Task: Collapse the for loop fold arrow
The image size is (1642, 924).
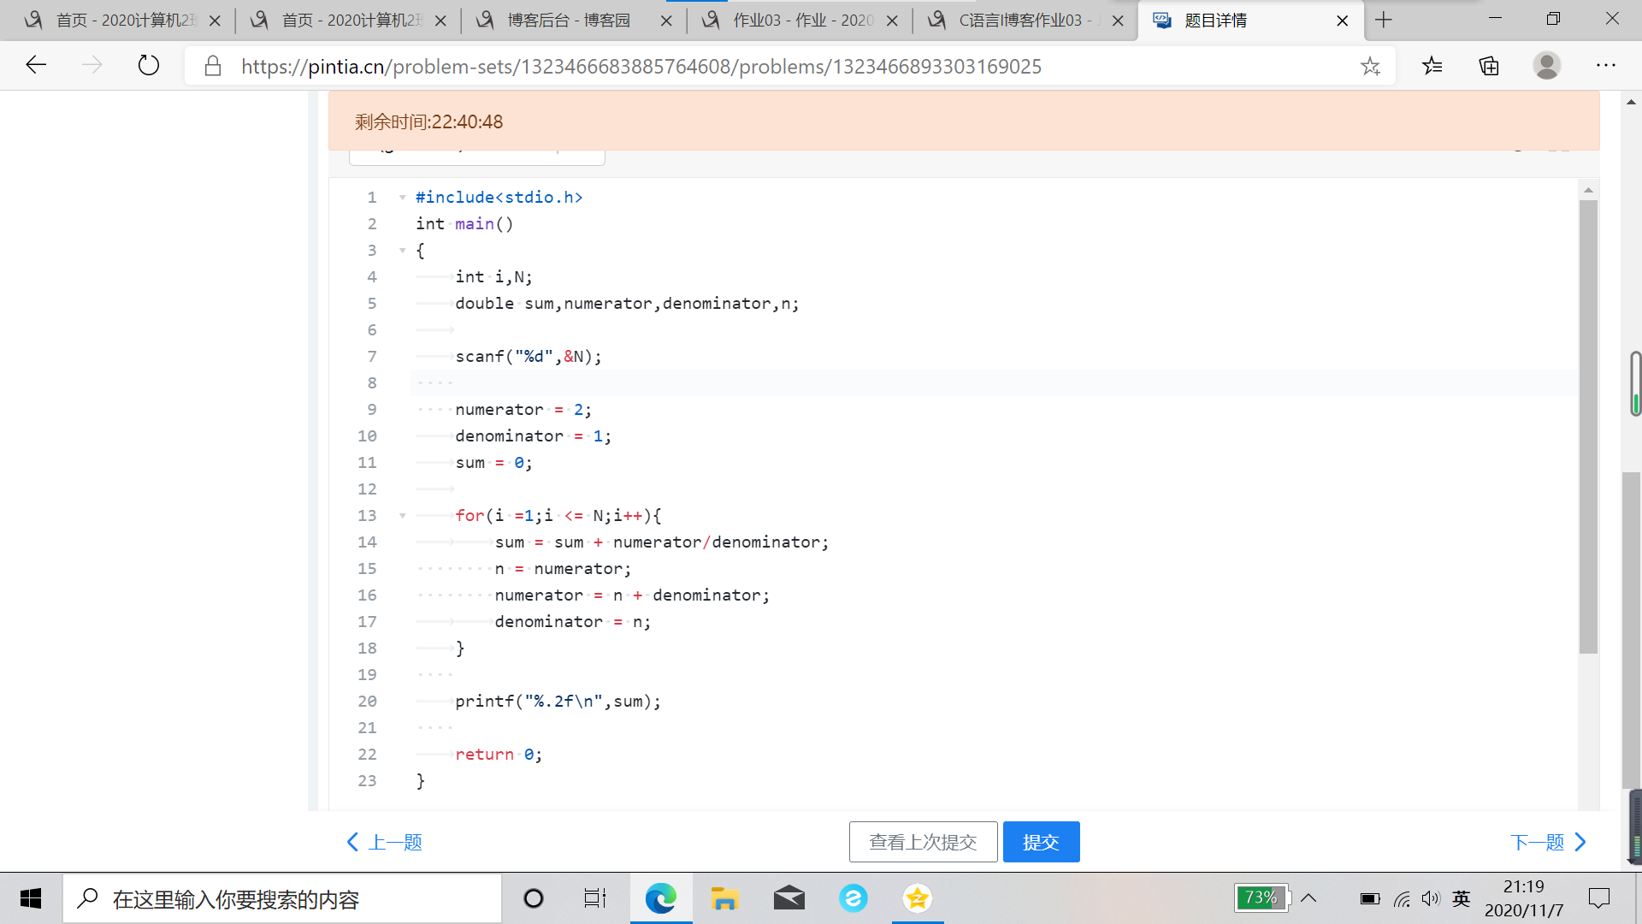Action: click(x=402, y=516)
